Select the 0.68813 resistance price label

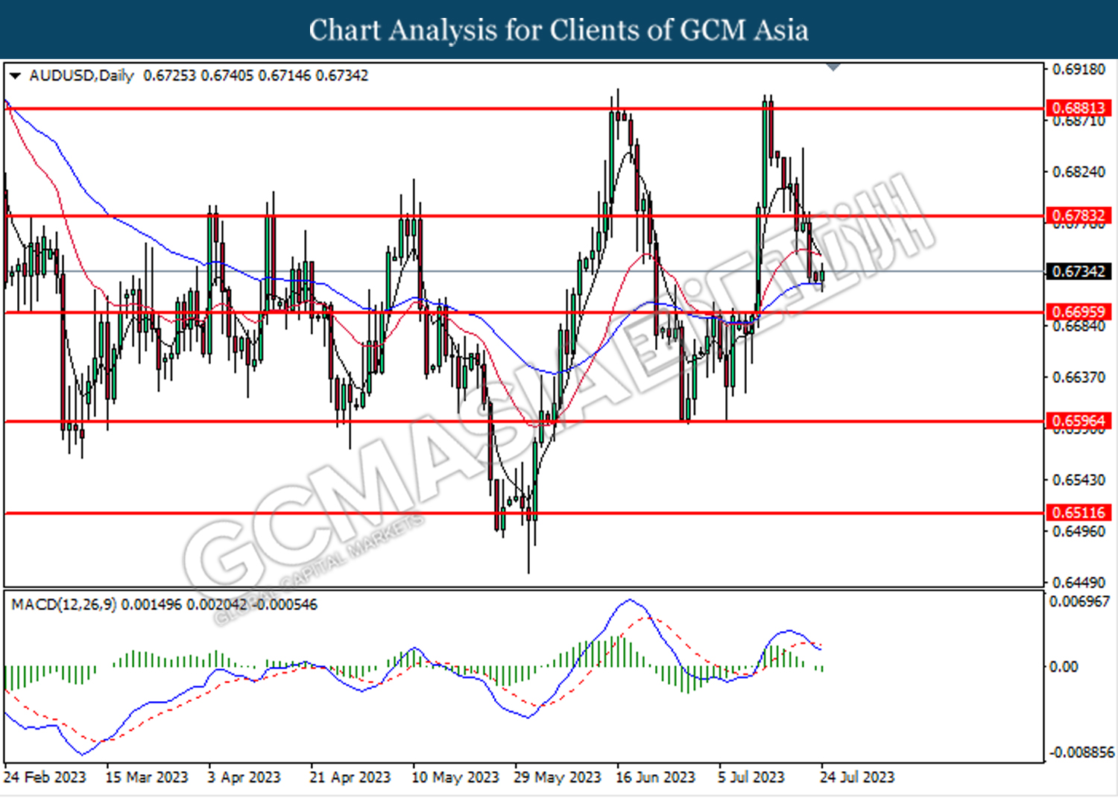(x=1078, y=108)
